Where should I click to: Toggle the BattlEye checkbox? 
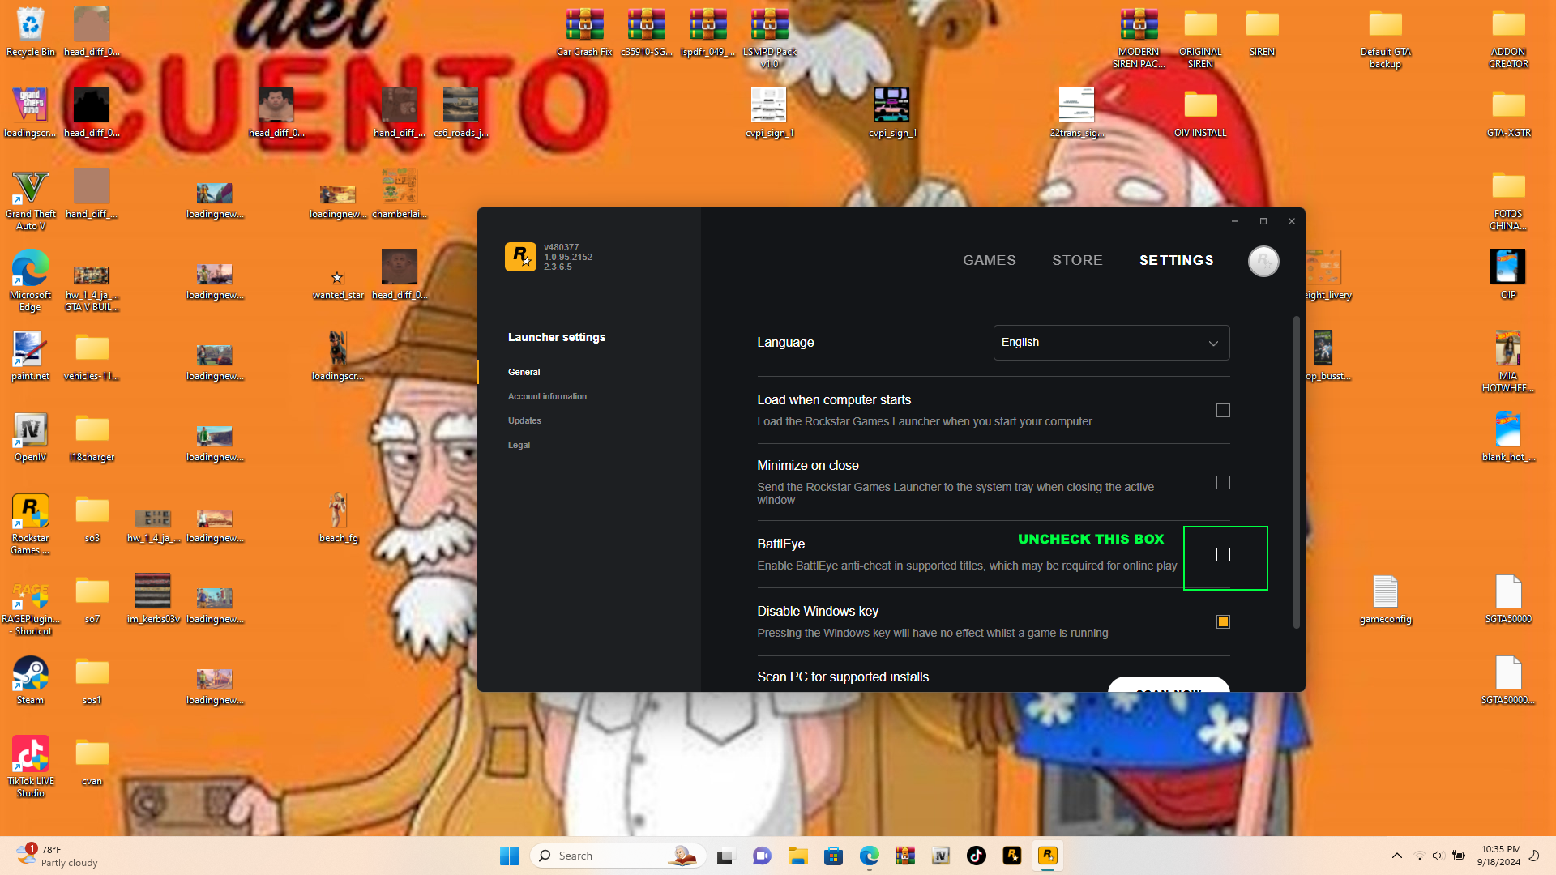pos(1223,555)
